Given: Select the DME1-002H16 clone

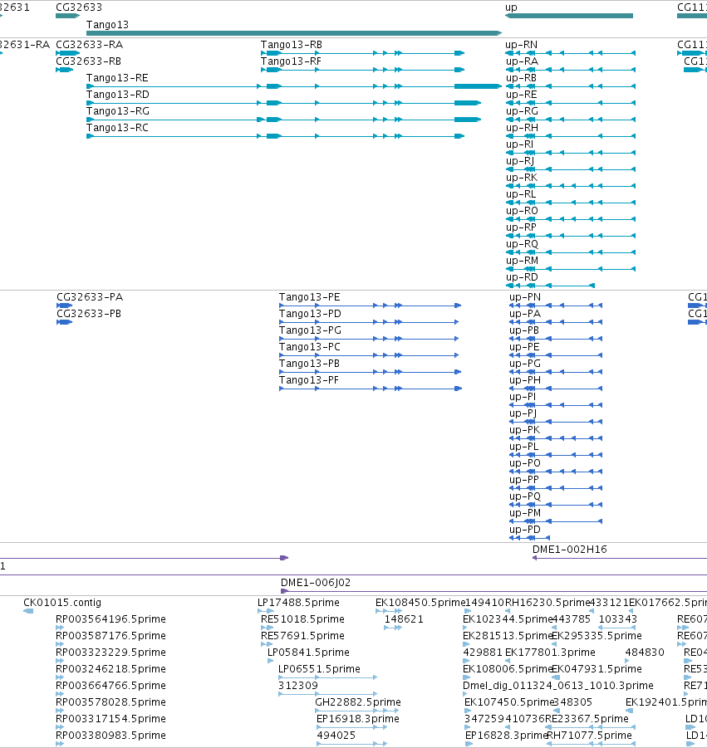Looking at the screenshot, I should tap(570, 550).
